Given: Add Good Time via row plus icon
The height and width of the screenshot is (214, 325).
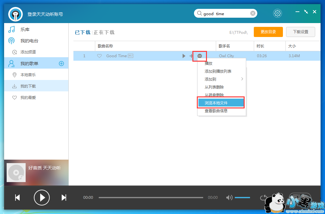Looking at the screenshot, I should click(x=191, y=56).
